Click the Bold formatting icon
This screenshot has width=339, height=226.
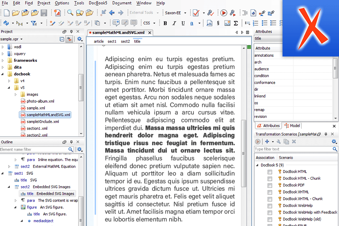(165, 23)
